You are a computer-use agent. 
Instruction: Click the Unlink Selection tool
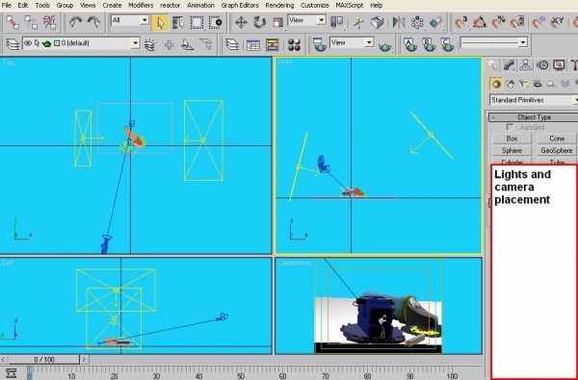tap(31, 22)
